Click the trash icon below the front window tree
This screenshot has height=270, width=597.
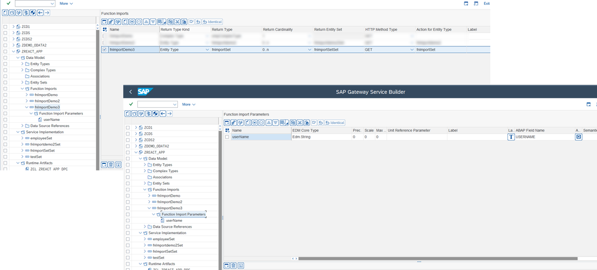click(232, 265)
